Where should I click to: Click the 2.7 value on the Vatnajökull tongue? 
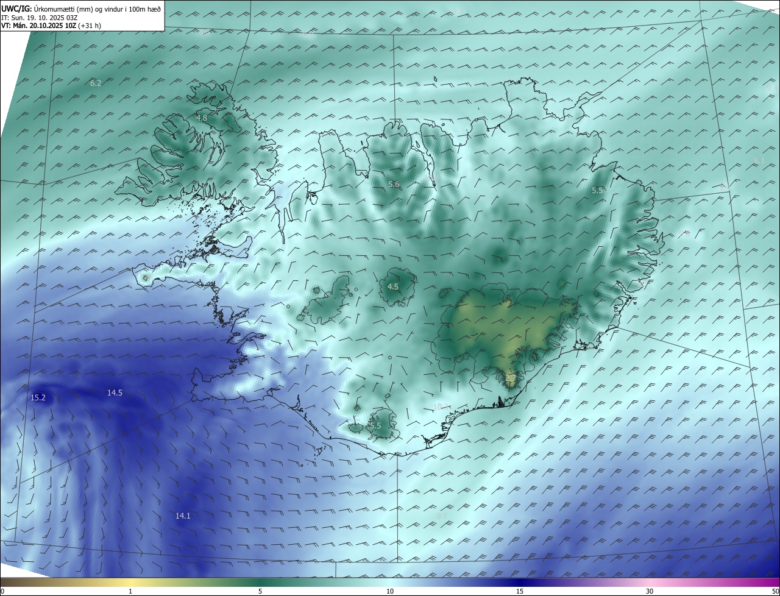point(511,378)
